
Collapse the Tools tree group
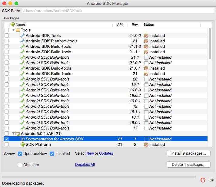(13, 30)
